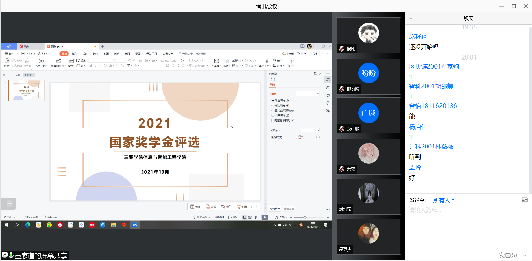Image resolution: width=532 pixels, height=261 pixels.
Task: Switch to the 插入 ribbon tab
Action: coord(75,54)
